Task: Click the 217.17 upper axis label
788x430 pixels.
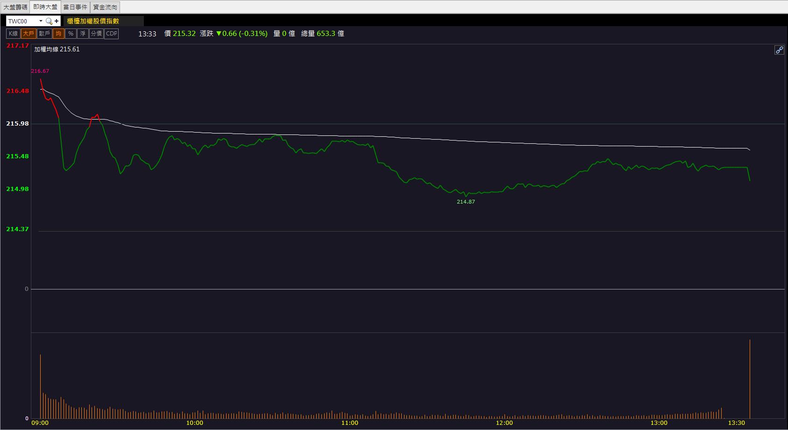Action: coord(18,46)
